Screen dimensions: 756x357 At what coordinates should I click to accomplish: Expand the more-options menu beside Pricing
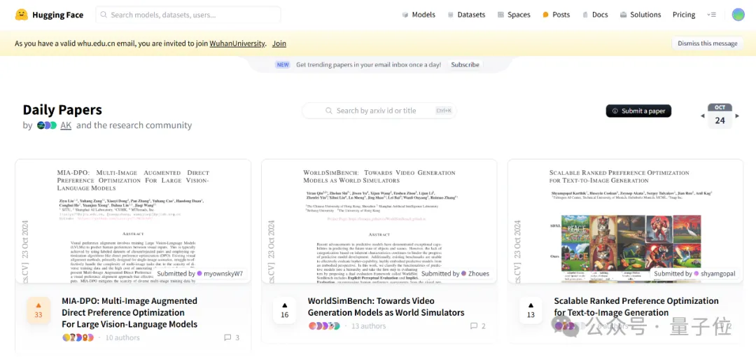pyautogui.click(x=712, y=15)
